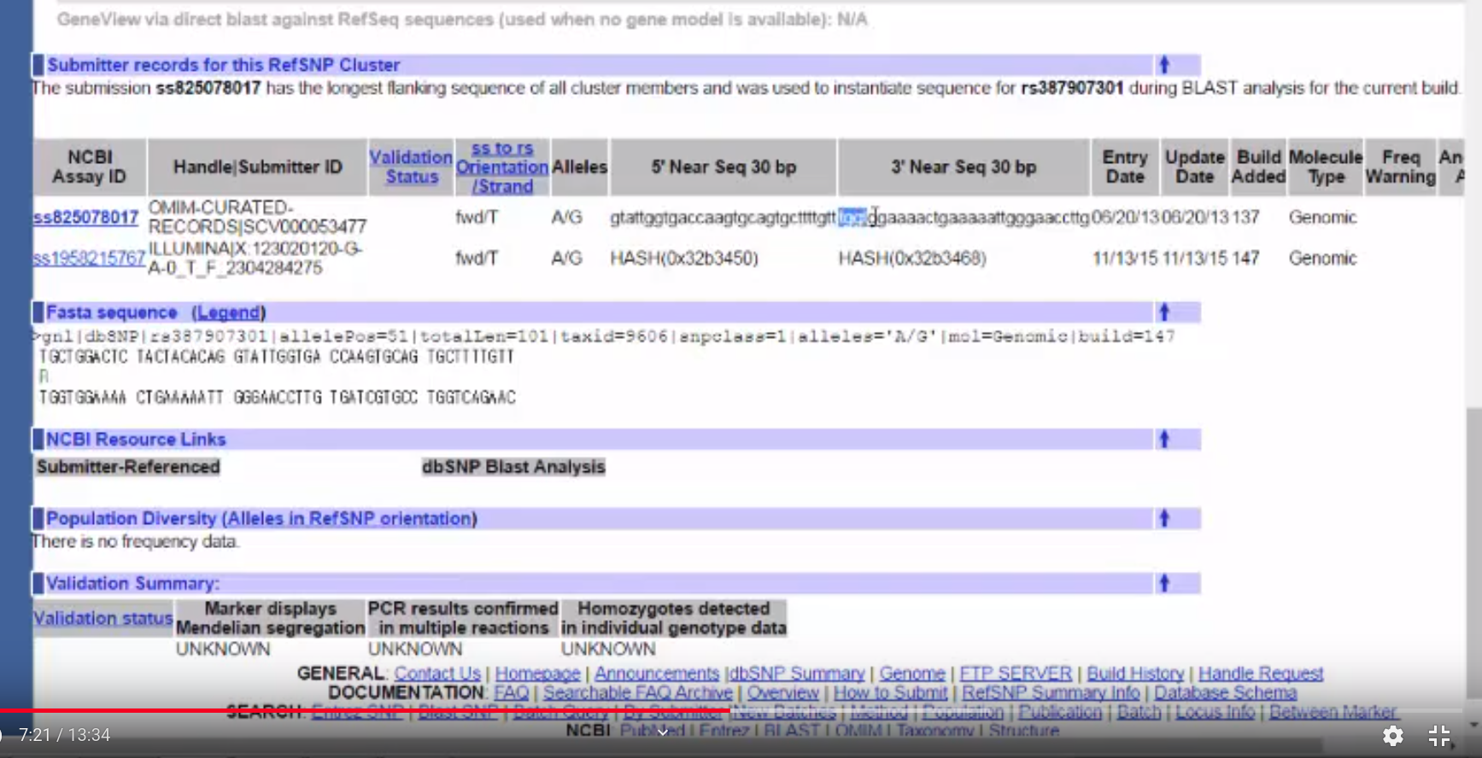Screen dimensions: 1482x758
Task: Click Entry Date 11/13/15 cell
Action: [x=1126, y=258]
